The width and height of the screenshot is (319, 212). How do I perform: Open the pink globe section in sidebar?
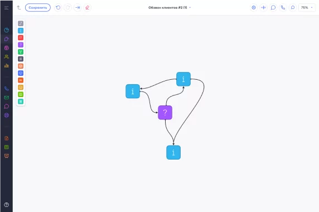(7, 48)
